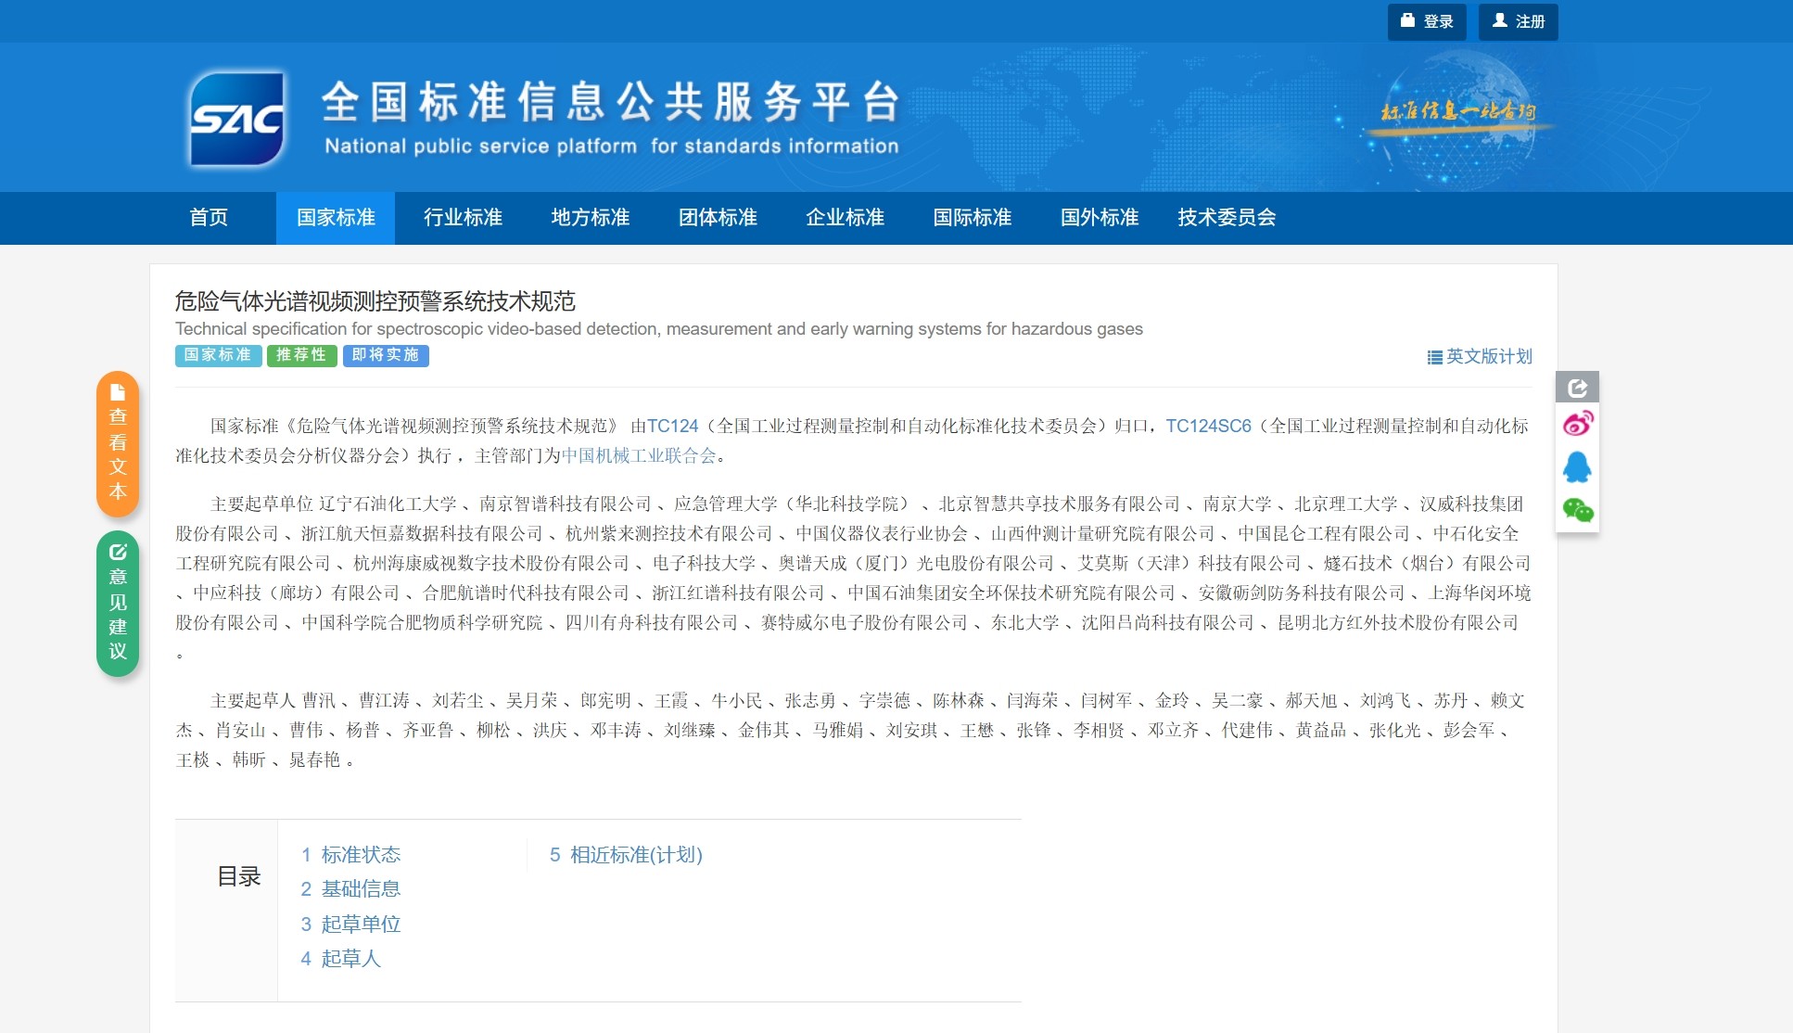The width and height of the screenshot is (1793, 1033).
Task: Open the 中国机械工业联合会 link
Action: click(x=639, y=455)
